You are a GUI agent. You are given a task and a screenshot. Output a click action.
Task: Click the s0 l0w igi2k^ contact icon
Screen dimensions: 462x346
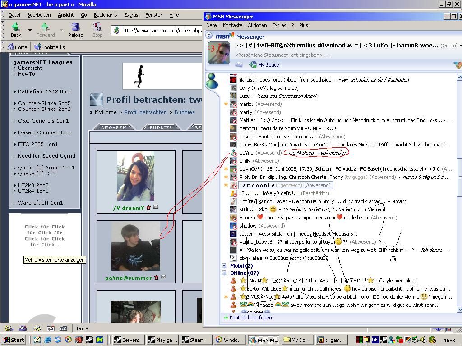tap(233, 209)
